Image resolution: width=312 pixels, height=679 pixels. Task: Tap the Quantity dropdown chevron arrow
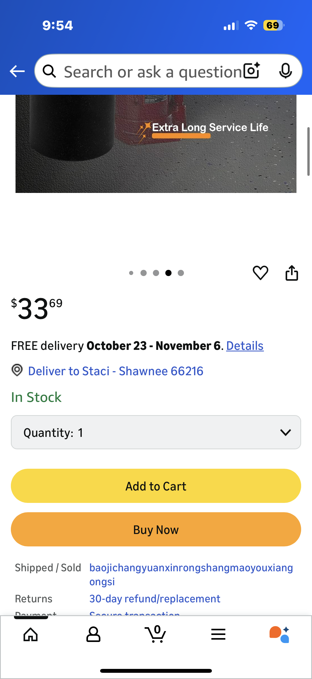[285, 432]
